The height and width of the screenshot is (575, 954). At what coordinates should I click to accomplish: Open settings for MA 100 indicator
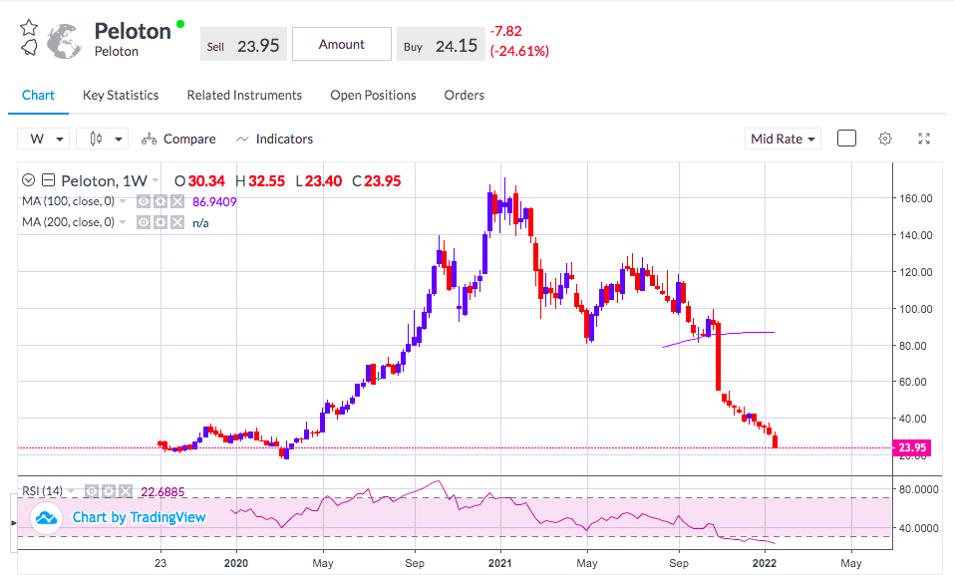160,201
